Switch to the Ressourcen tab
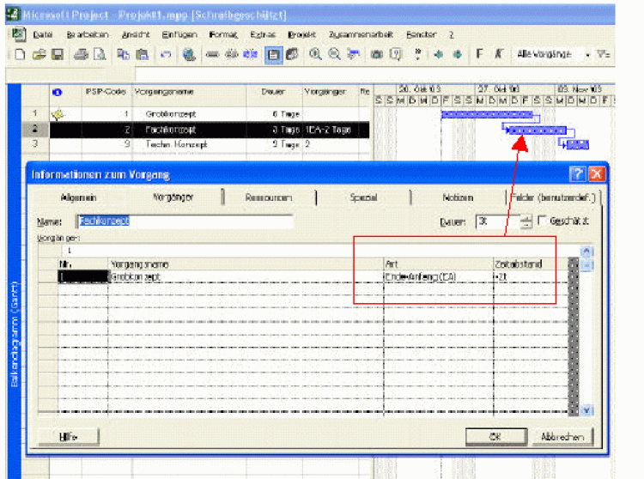 click(269, 197)
